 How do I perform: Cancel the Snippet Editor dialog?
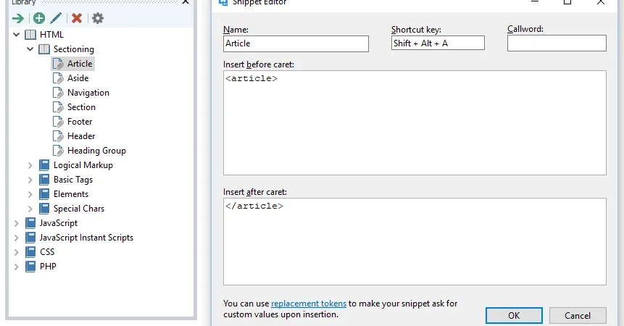pos(578,315)
